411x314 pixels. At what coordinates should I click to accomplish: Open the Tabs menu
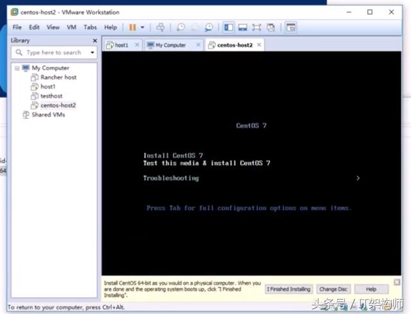tap(90, 27)
